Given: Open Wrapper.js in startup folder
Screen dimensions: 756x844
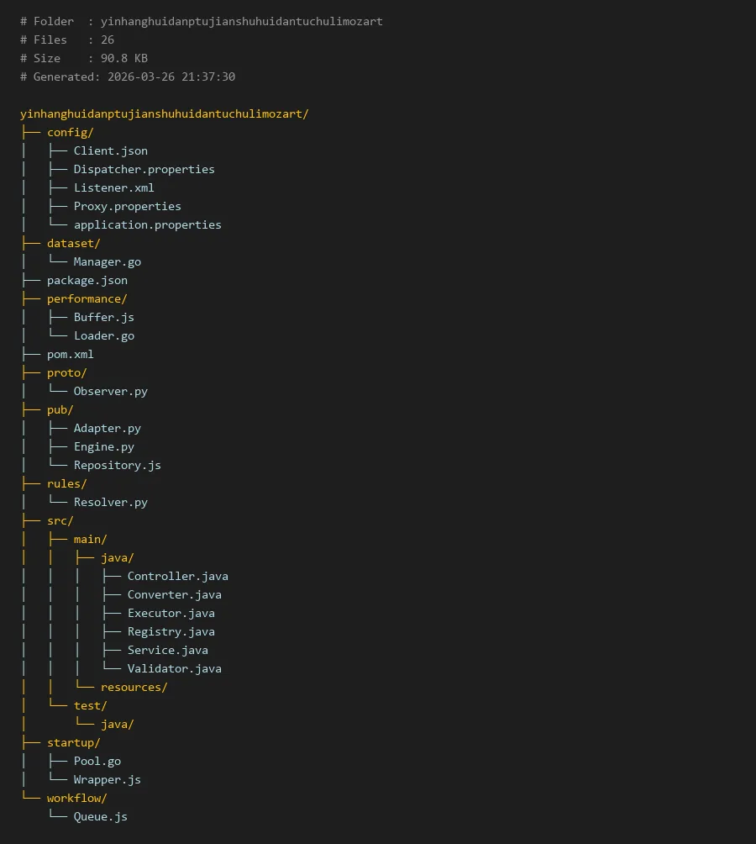Looking at the screenshot, I should pos(107,779).
